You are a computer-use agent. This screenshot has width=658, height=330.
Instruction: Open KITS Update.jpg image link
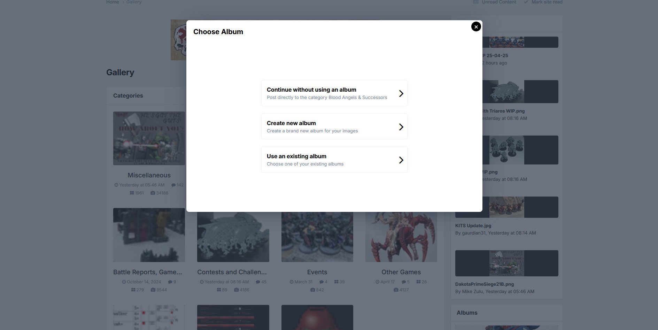(x=473, y=225)
